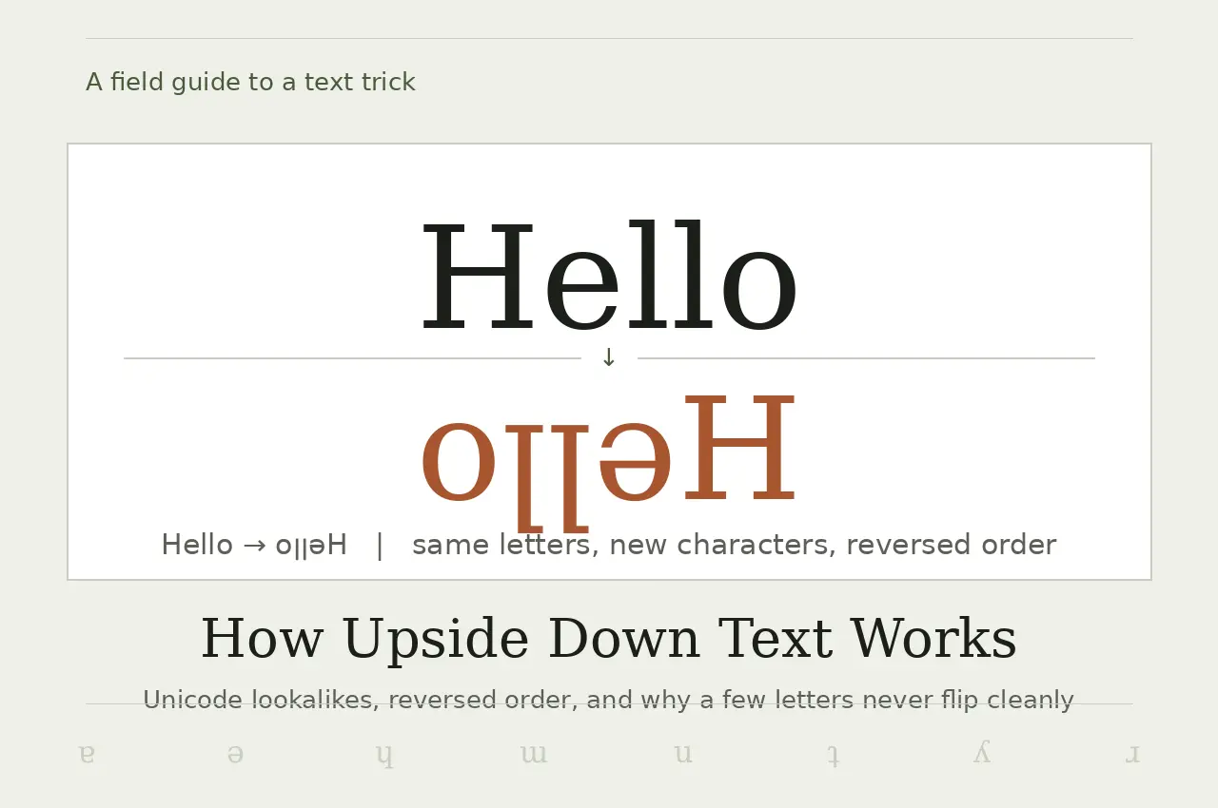Click the "How Upside Down Text Works" title
Viewport: 1218px width, 808px height.
pos(609,639)
